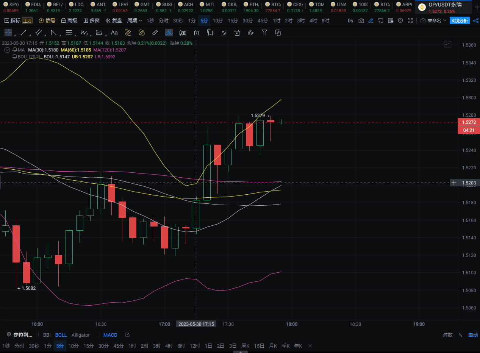Select the horizontal lines Fibonacci tool
This screenshot has width=480, height=353.
click(x=69, y=33)
